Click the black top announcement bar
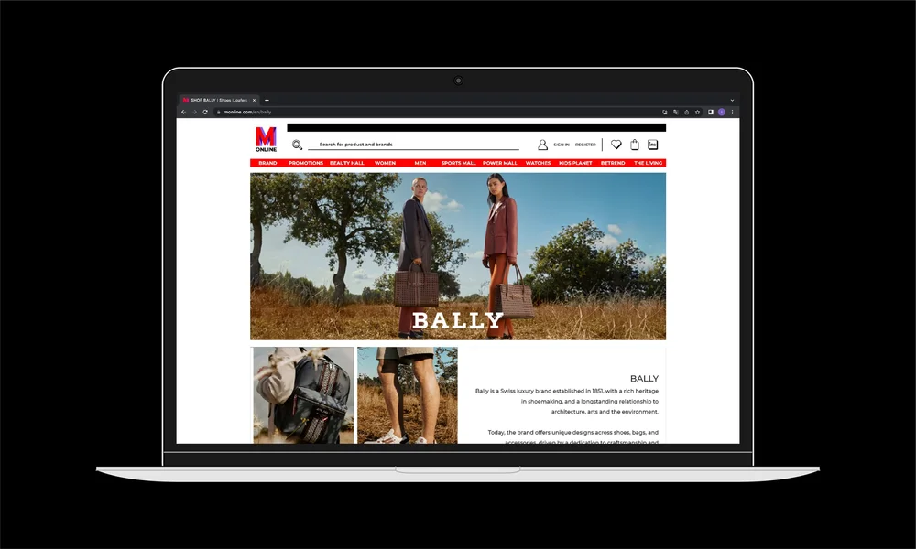This screenshot has width=916, height=549. (x=476, y=127)
